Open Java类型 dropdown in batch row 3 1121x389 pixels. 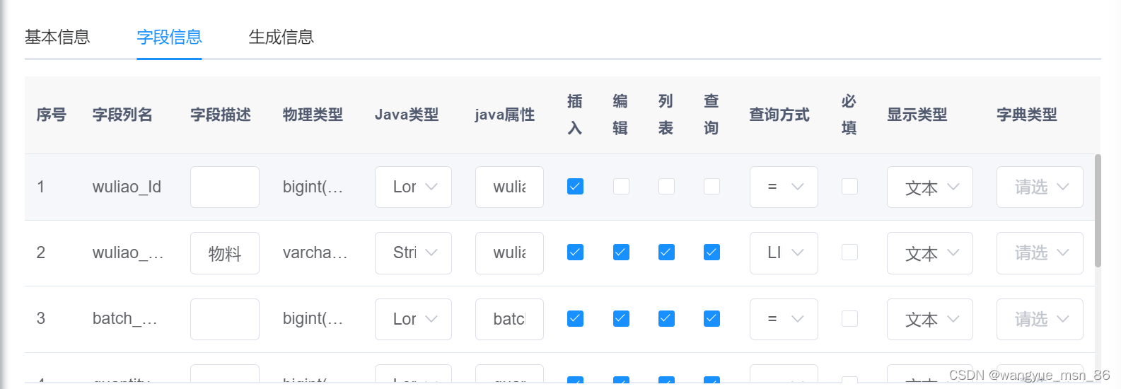pos(413,319)
